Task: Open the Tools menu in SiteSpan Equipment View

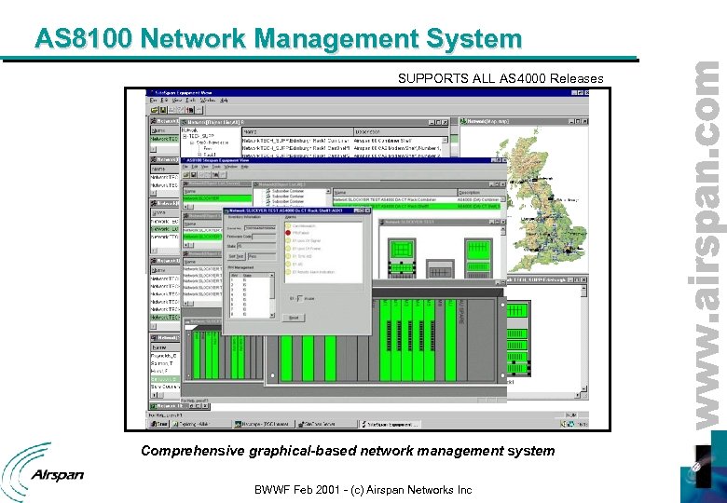Action: point(190,100)
